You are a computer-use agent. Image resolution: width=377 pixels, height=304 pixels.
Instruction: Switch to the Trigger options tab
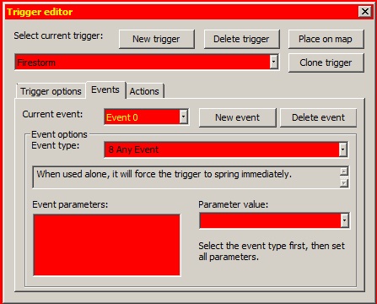click(x=51, y=91)
